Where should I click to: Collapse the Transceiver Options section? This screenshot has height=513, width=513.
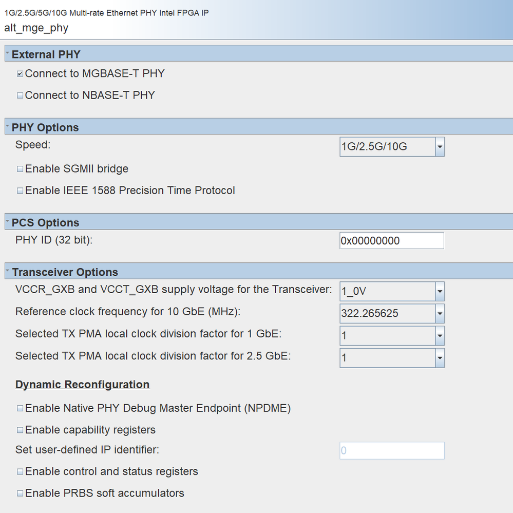point(8,270)
